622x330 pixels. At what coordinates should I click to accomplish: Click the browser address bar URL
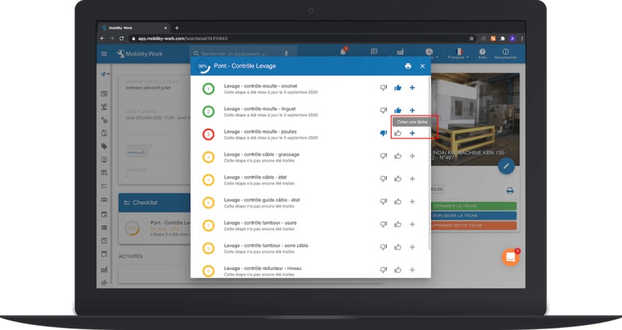(183, 38)
